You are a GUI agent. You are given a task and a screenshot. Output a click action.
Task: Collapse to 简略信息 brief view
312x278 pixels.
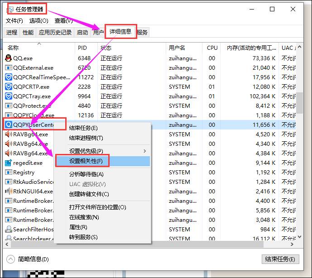[28, 259]
